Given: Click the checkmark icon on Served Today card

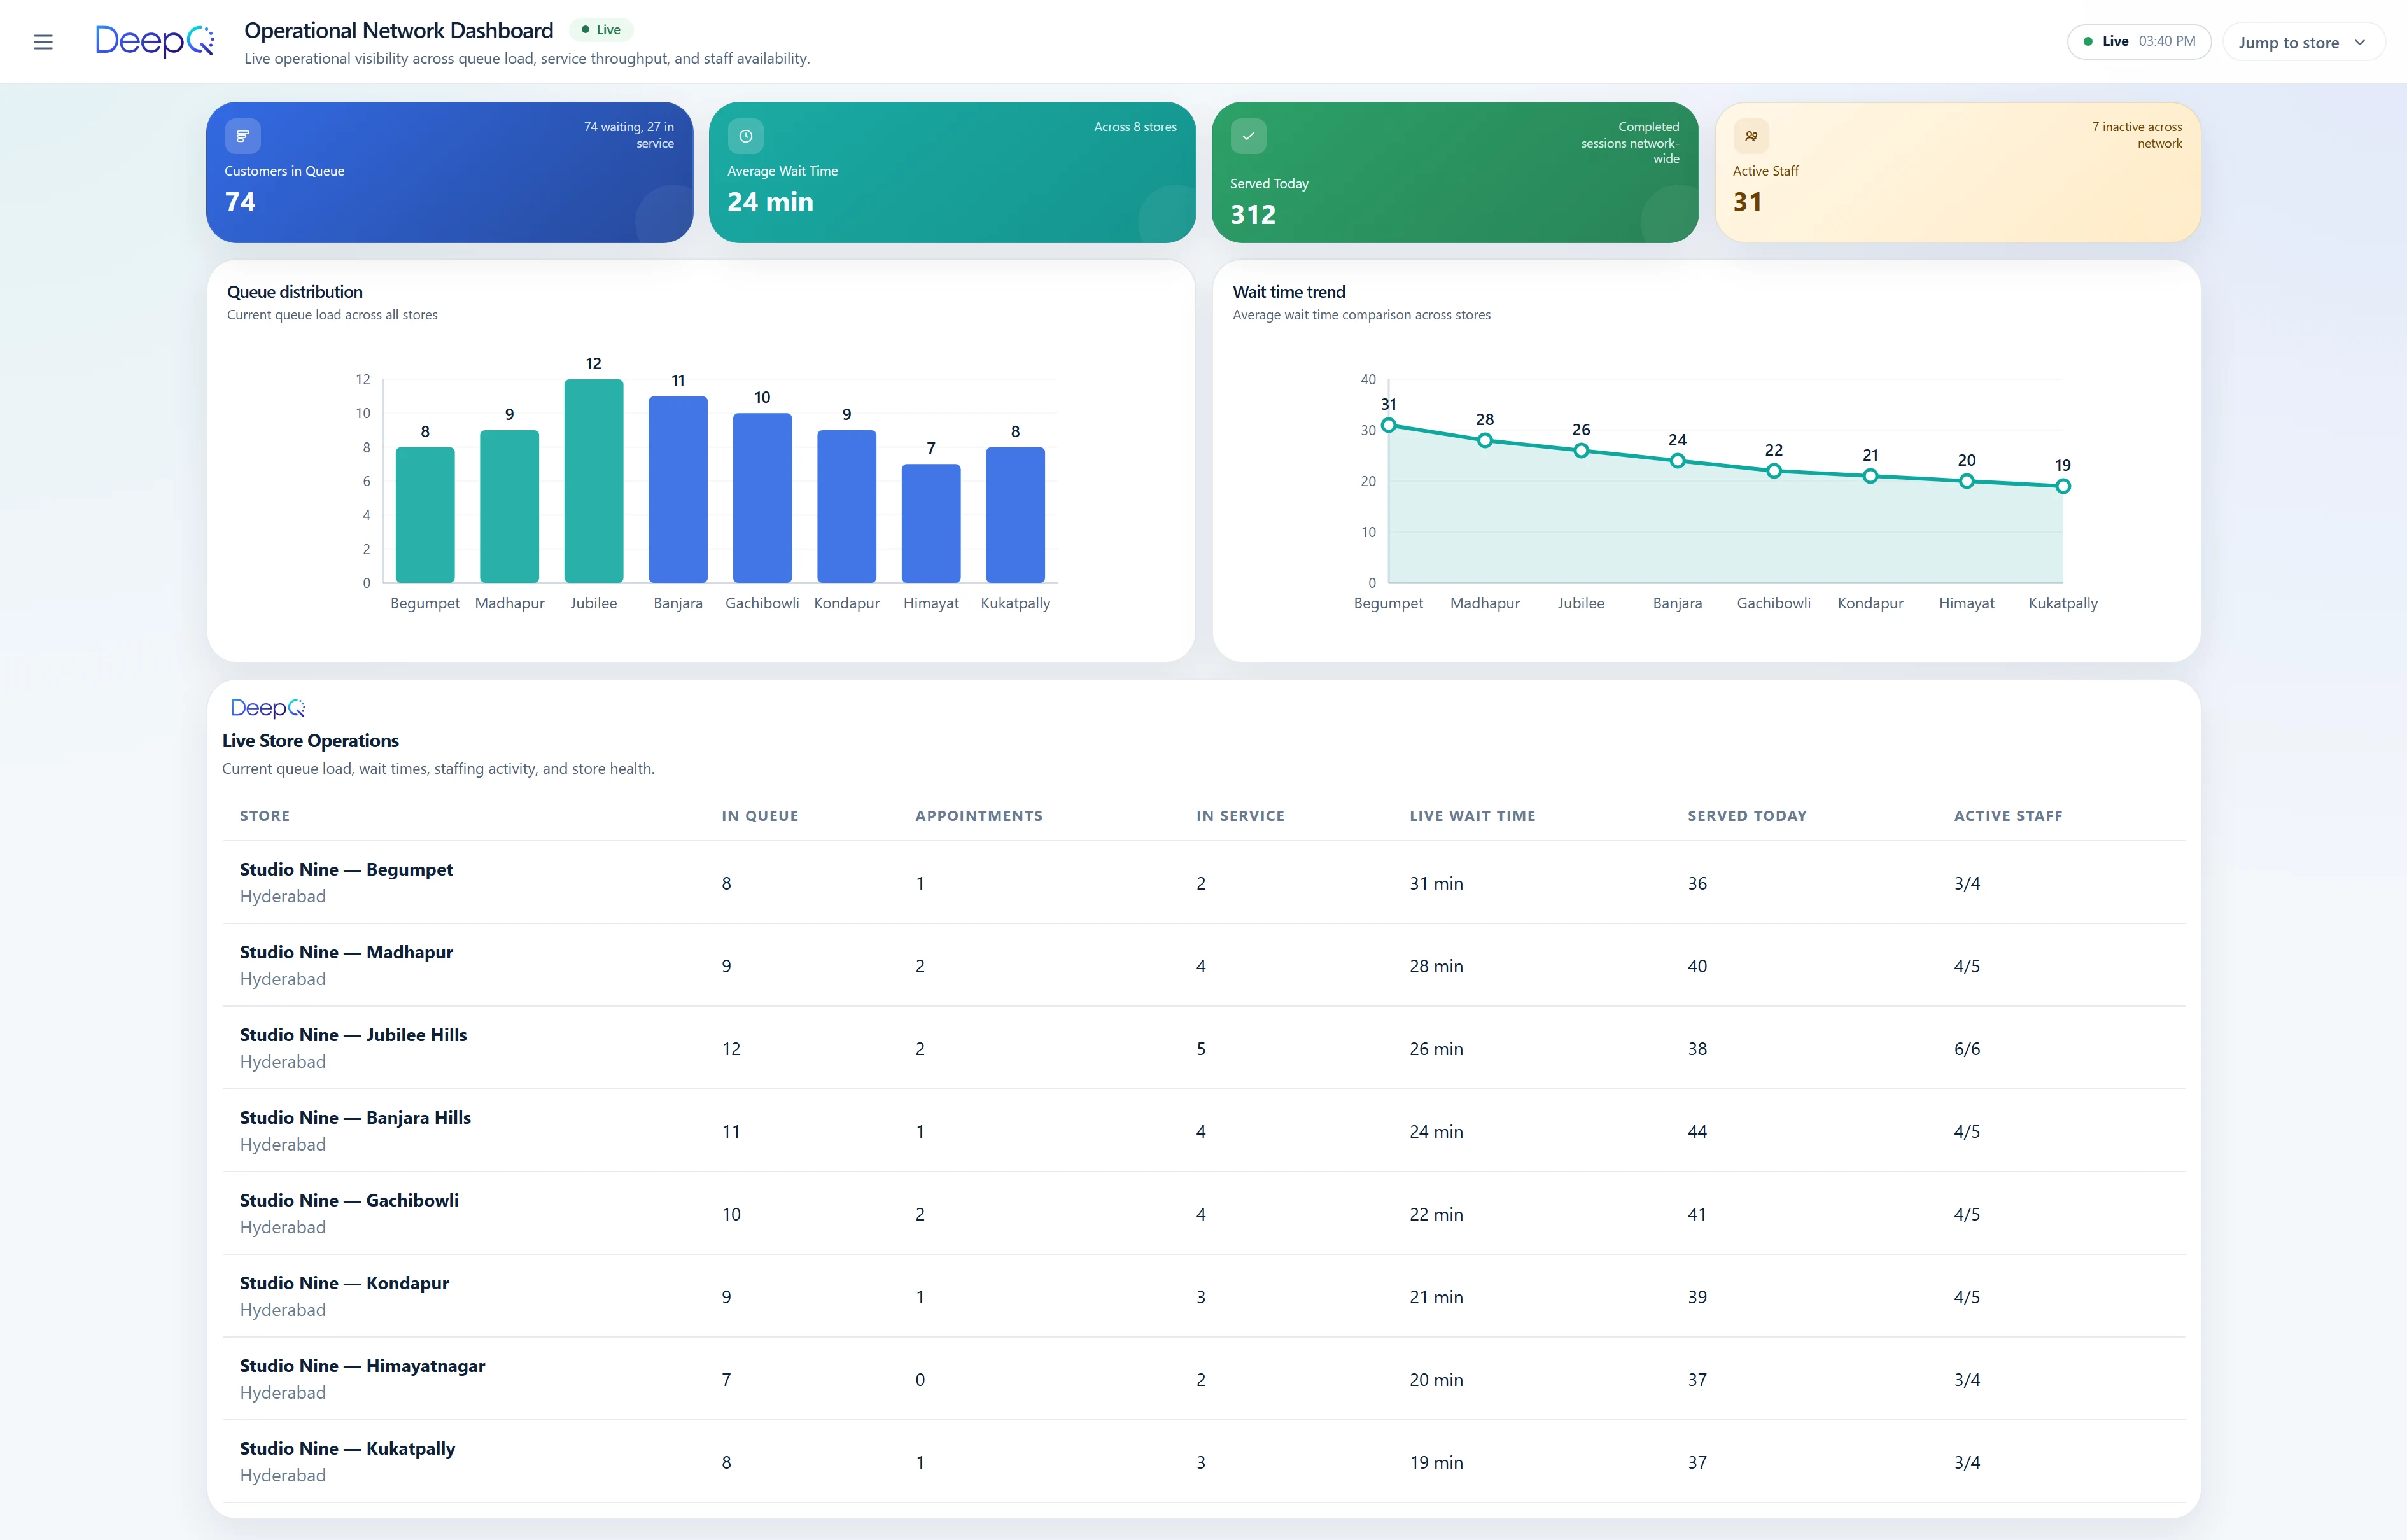Looking at the screenshot, I should click(x=1248, y=136).
